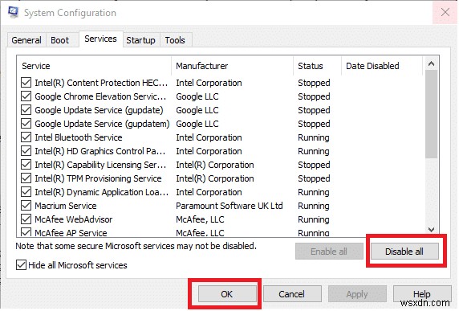The image size is (459, 311).
Task: Click Stopped status of Intel(R) TPM Provisioning Service
Action: coord(314,178)
